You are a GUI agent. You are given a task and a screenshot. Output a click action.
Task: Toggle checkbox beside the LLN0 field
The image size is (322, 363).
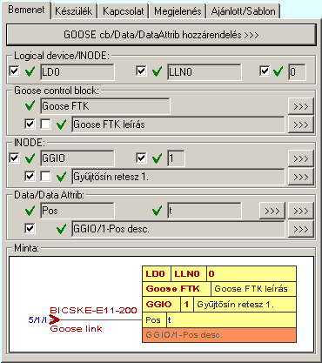(x=141, y=71)
